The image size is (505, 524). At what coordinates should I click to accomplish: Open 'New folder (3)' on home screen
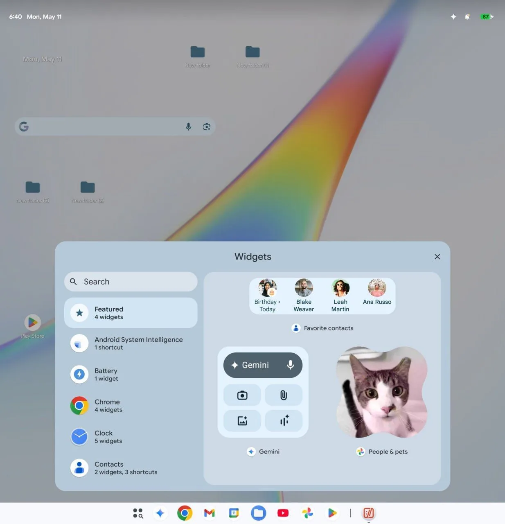33,192
